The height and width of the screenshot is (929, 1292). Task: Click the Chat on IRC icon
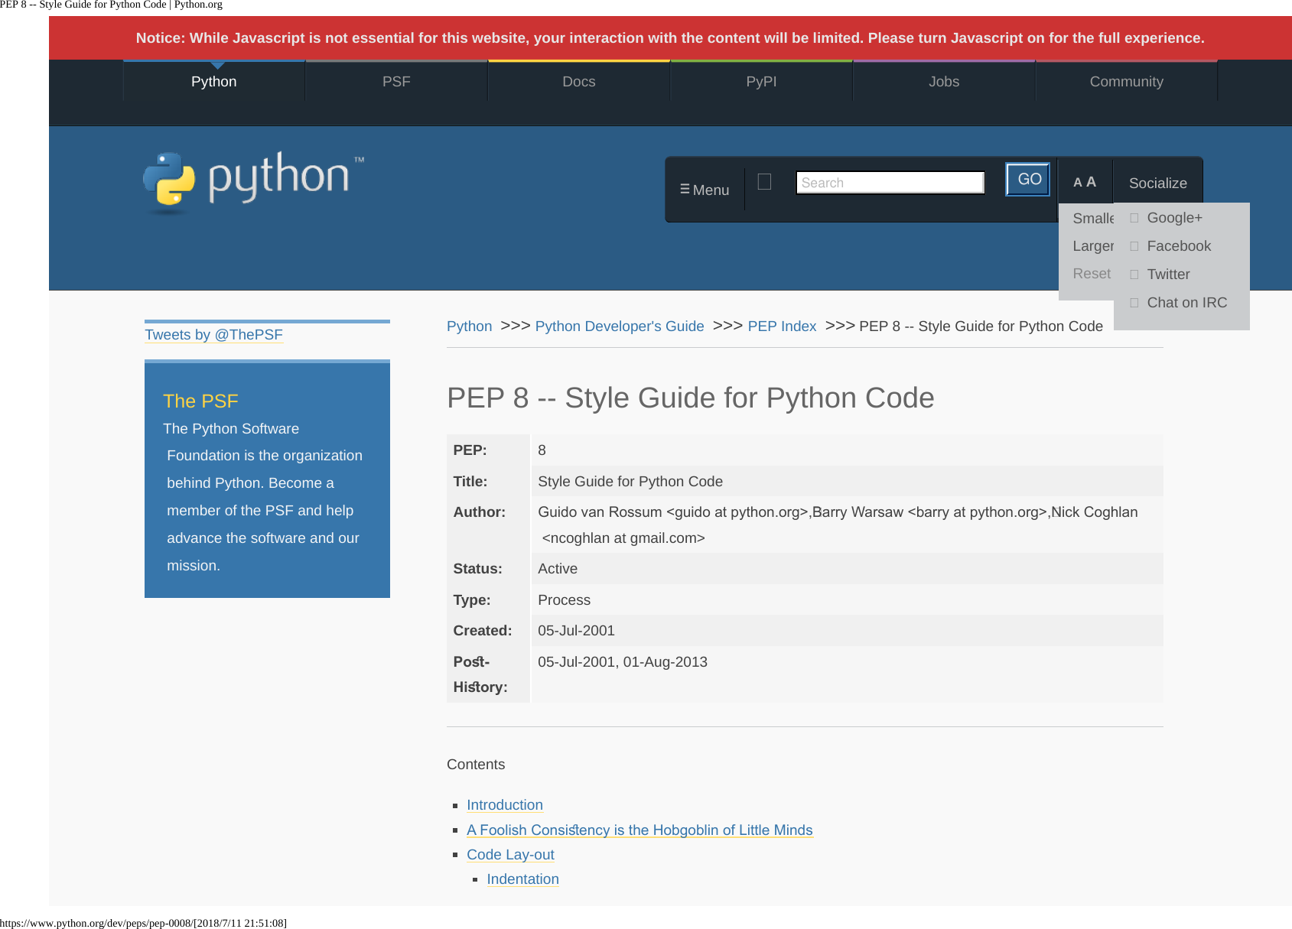1134,303
